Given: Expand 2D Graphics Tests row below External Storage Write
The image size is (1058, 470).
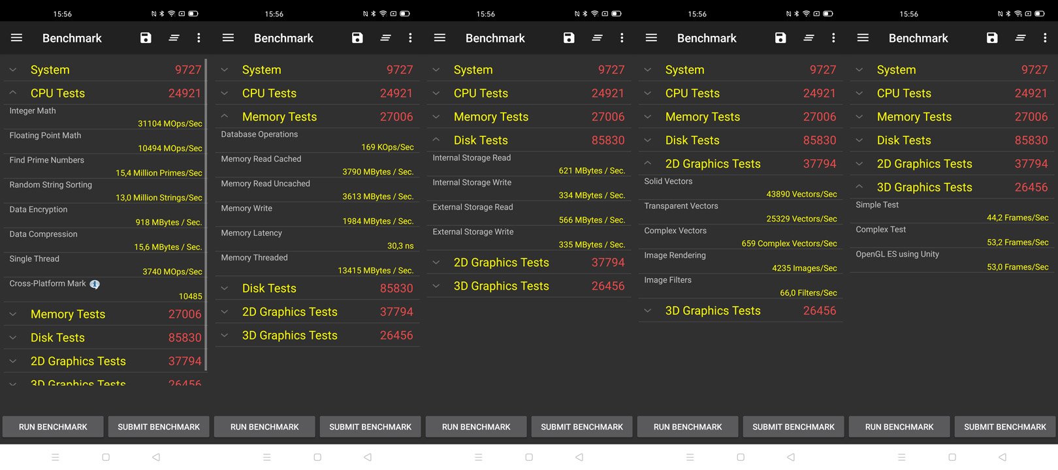Looking at the screenshot, I should (x=529, y=262).
